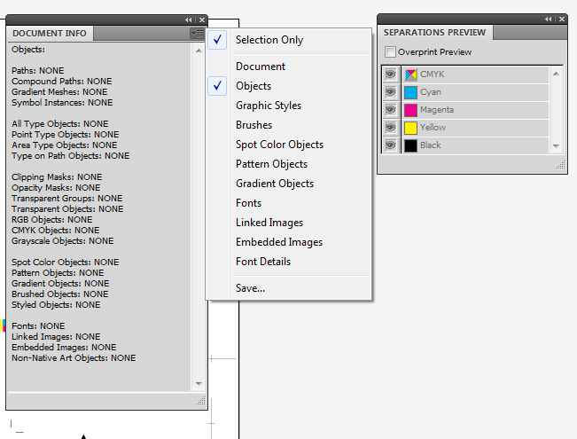Toggle visibility eye for Cyan separation
Image resolution: width=577 pixels, height=439 pixels.
coord(391,92)
